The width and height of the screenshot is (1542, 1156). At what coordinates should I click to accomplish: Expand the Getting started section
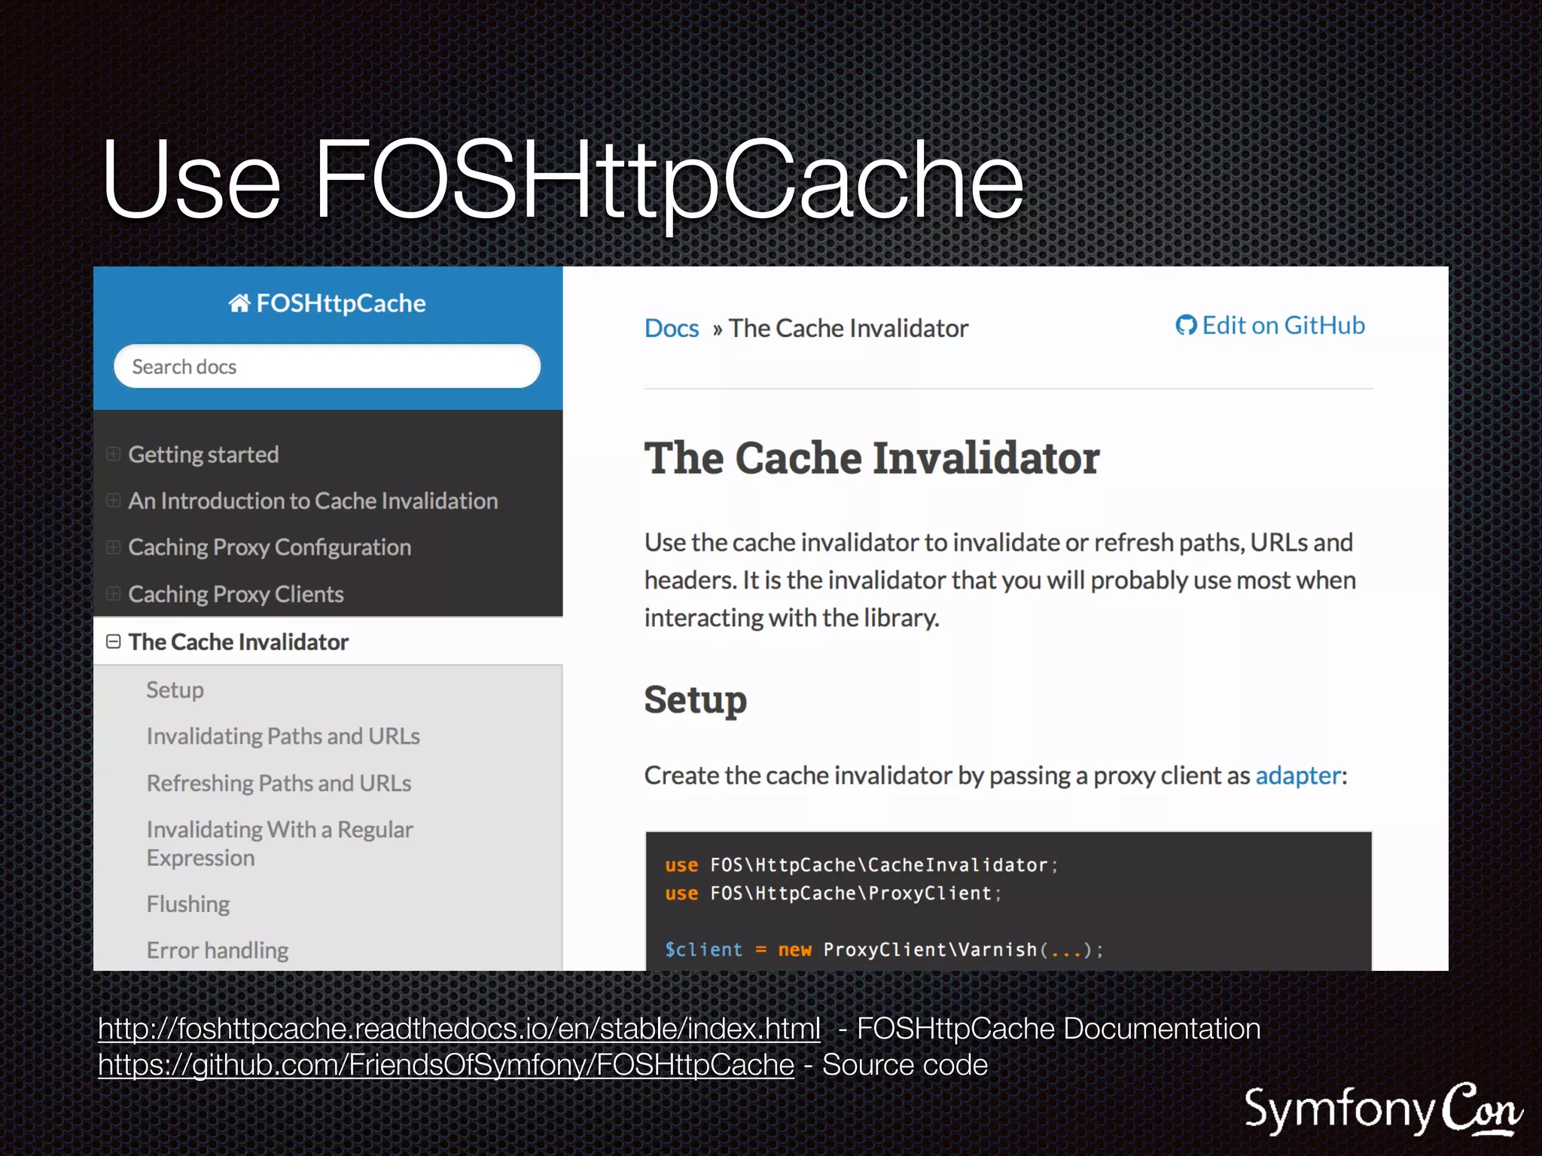tap(113, 454)
